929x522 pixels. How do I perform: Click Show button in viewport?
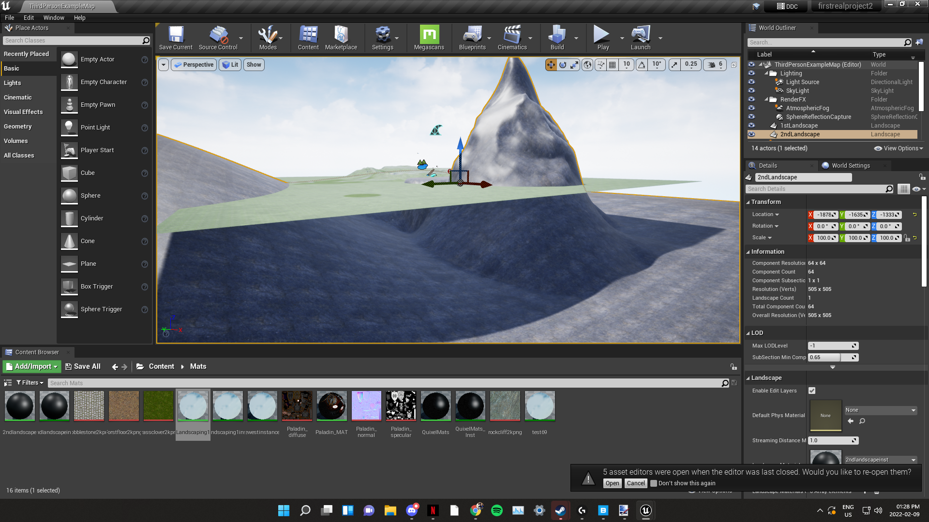(x=254, y=65)
